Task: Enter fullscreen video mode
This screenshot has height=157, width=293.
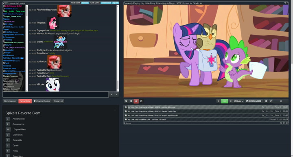Action: tap(266, 101)
